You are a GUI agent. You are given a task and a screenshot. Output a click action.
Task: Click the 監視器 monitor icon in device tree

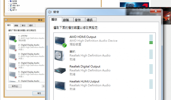point(11,1)
